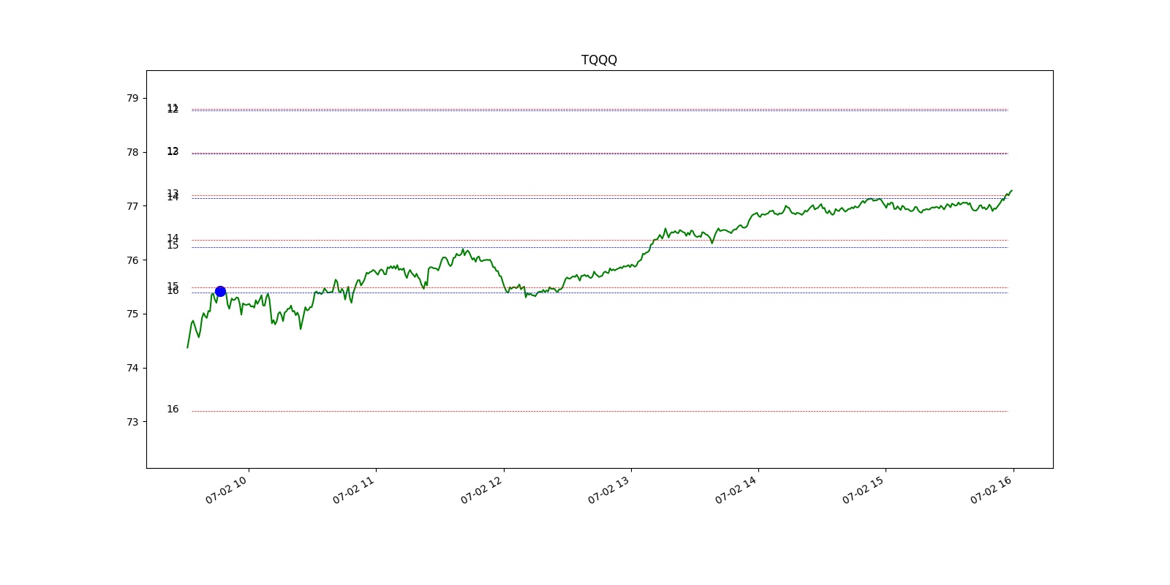Click the y-axis label 79
The height and width of the screenshot is (585, 1170).
pos(132,98)
